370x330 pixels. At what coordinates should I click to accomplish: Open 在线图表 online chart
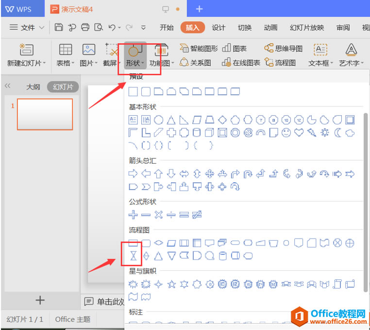[241, 63]
